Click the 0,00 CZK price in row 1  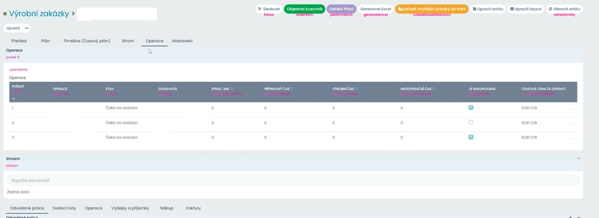529,108
